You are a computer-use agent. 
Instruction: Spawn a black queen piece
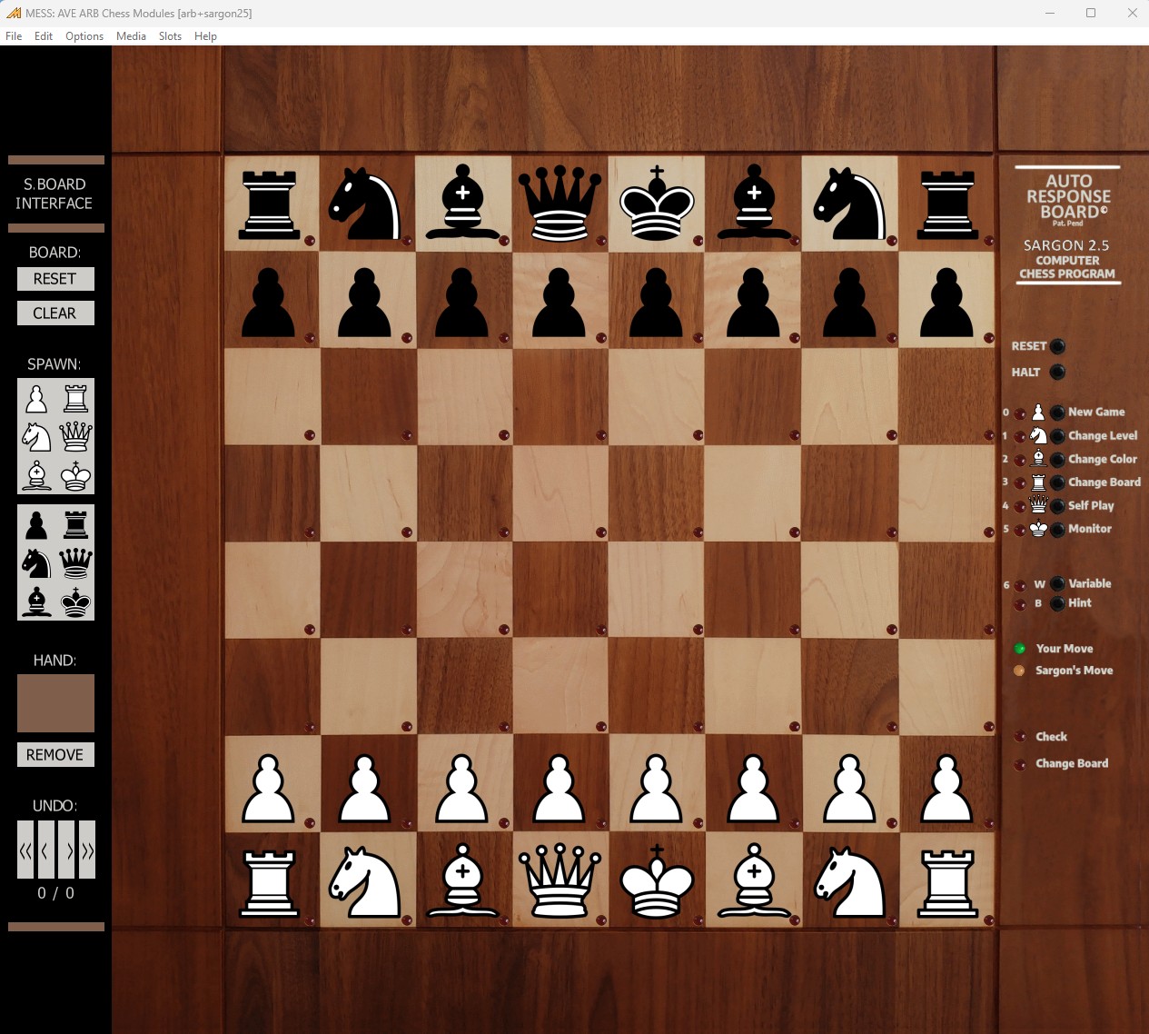[x=76, y=563]
